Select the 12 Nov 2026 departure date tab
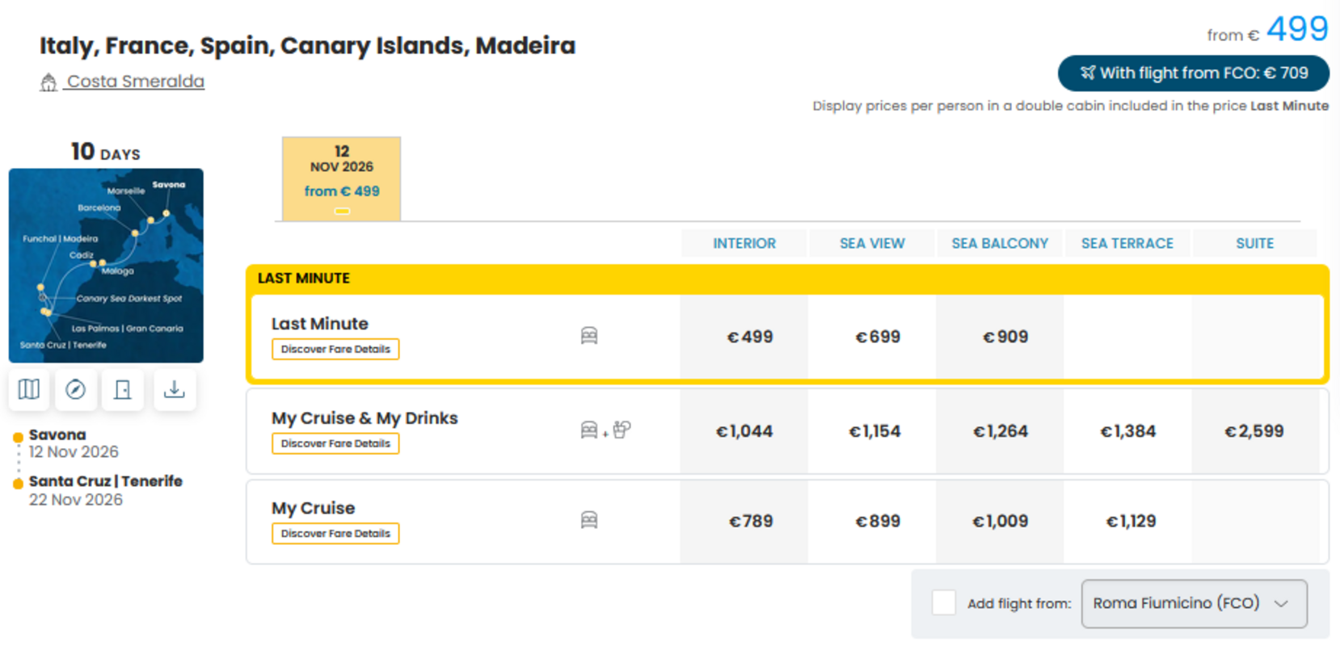The width and height of the screenshot is (1340, 646). click(x=341, y=178)
